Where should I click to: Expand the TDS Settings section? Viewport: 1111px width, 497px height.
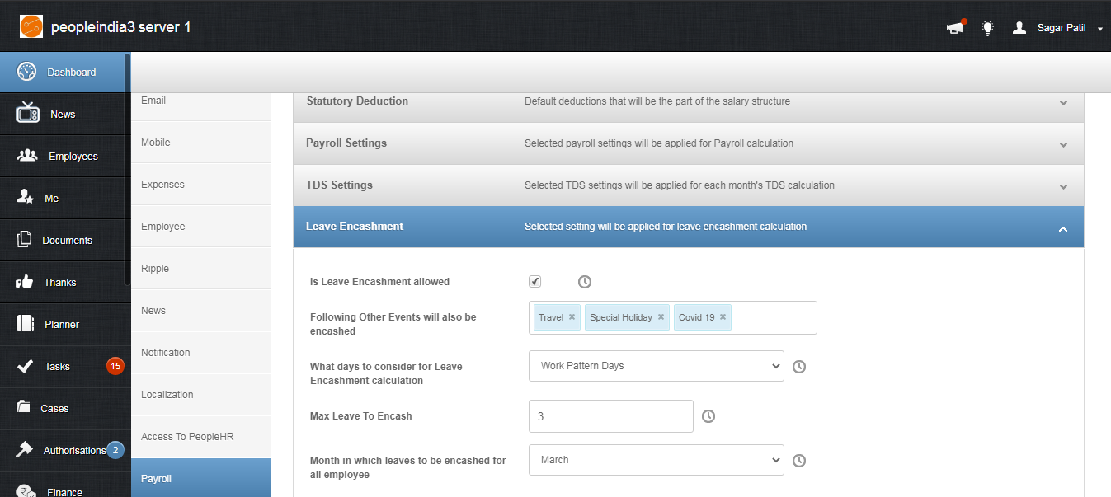[688, 185]
